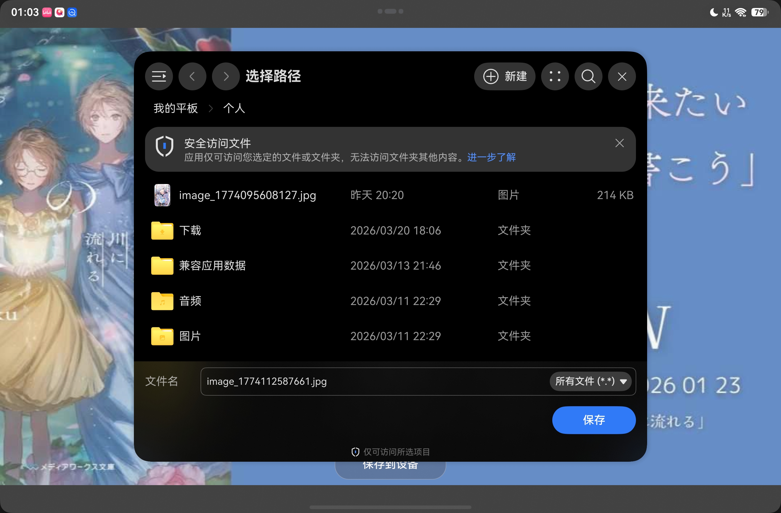781x513 pixels.
Task: Create a new folder with 新建
Action: [505, 76]
